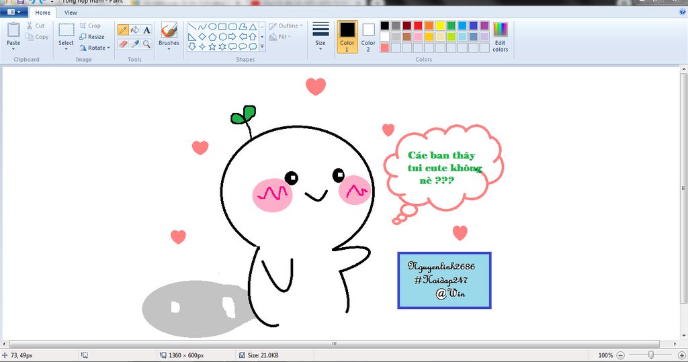Choose the Curve shape
The width and height of the screenshot is (688, 362).
coord(202,27)
